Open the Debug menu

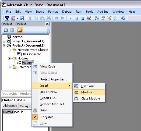point(67,12)
